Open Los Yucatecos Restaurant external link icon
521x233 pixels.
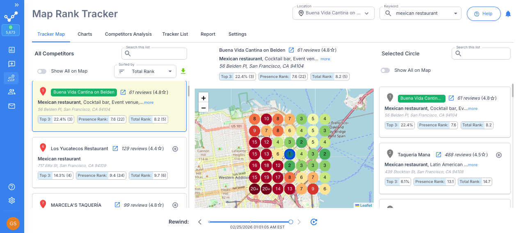point(115,148)
